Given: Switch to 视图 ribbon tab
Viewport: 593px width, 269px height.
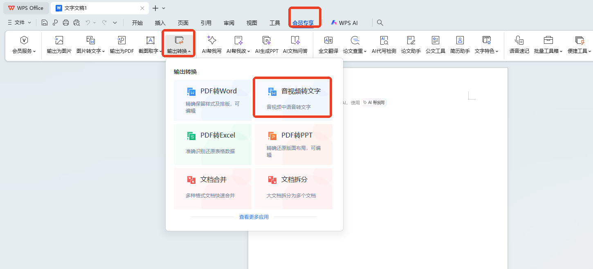Looking at the screenshot, I should pyautogui.click(x=252, y=23).
